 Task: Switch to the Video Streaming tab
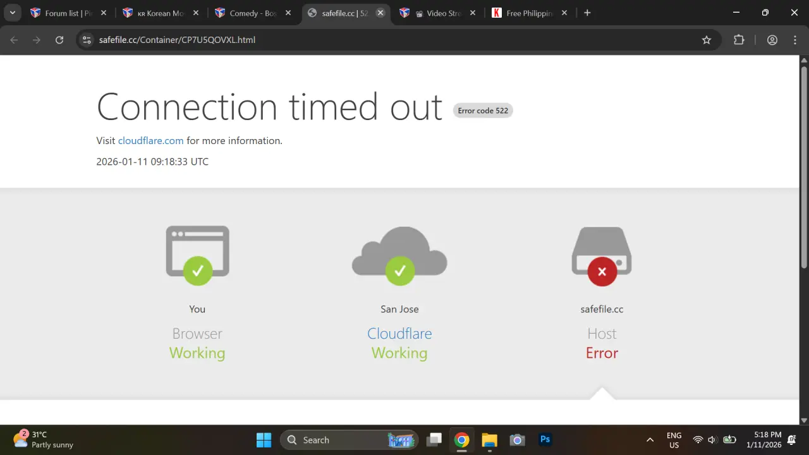click(437, 13)
